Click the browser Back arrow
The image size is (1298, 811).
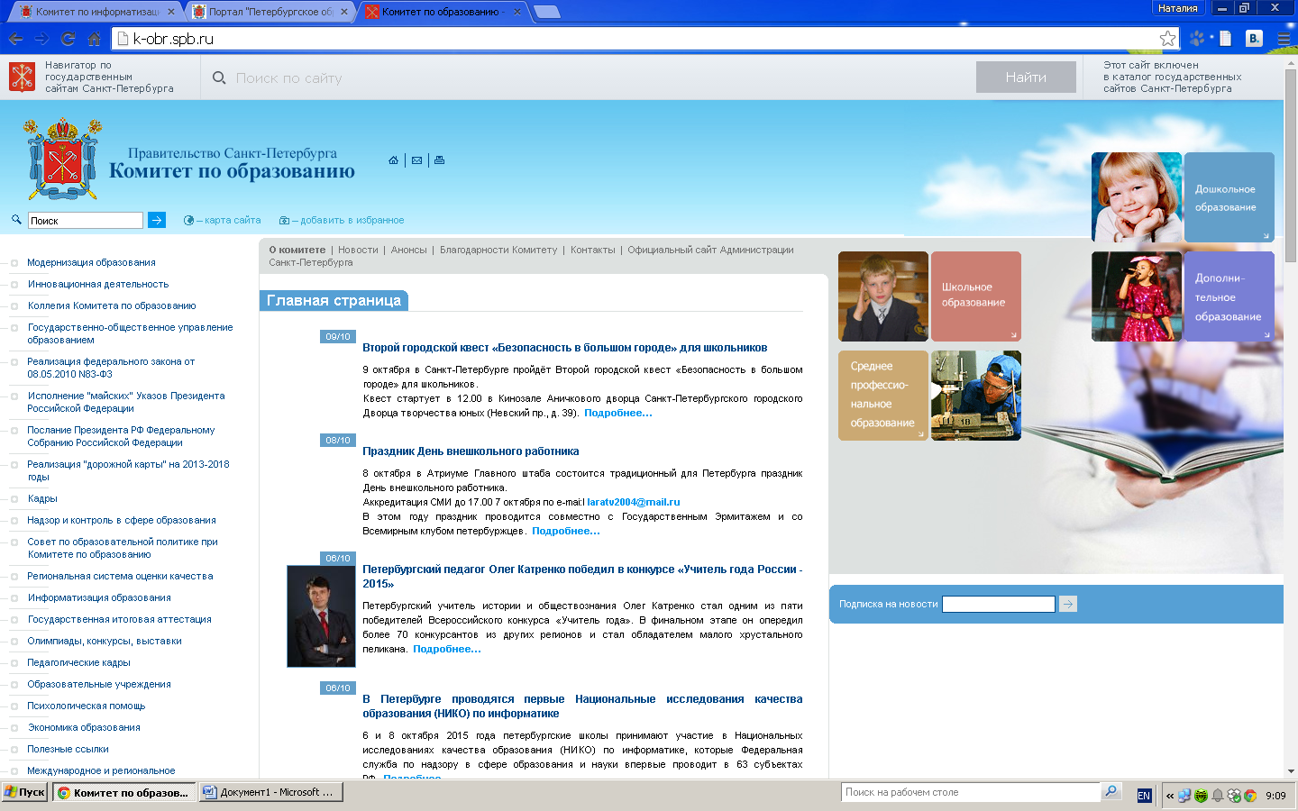tap(15, 39)
